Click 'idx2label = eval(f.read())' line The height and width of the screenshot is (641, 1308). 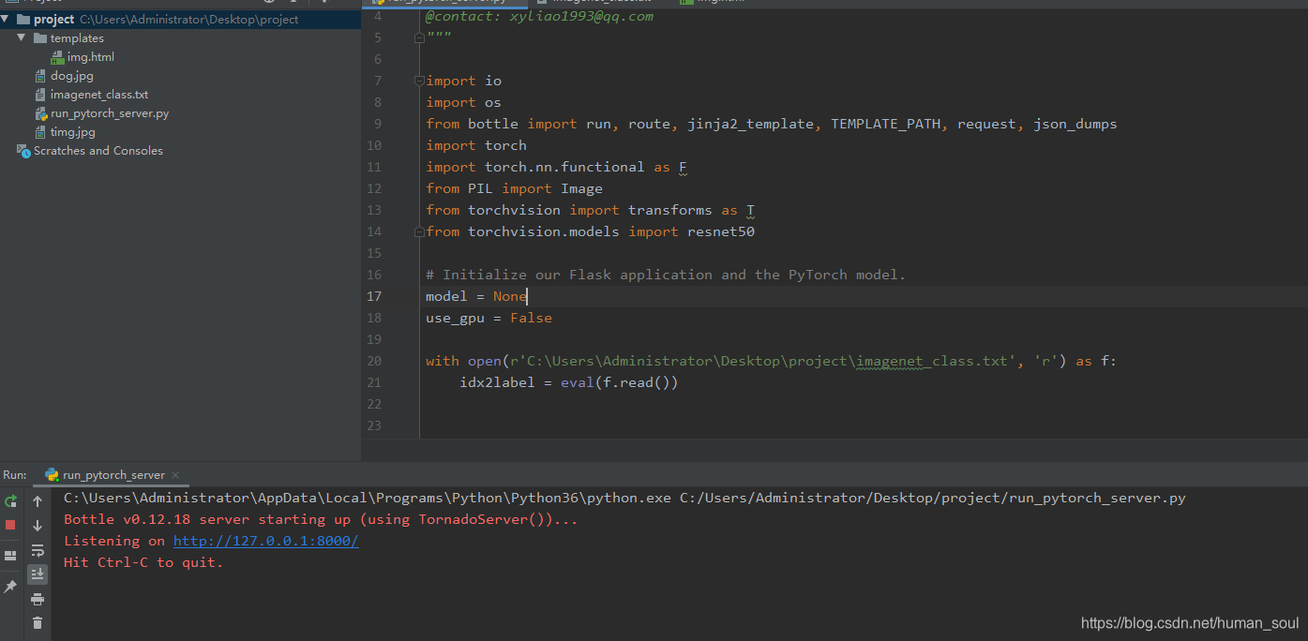click(568, 382)
